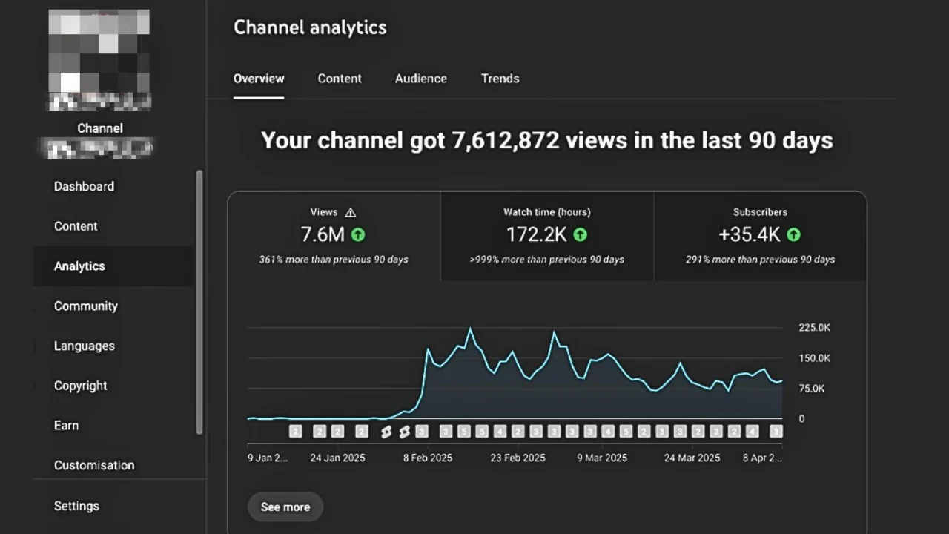Screen dimensions: 949x534
Task: Click the first upload marker labeled 2
Action: (295, 431)
